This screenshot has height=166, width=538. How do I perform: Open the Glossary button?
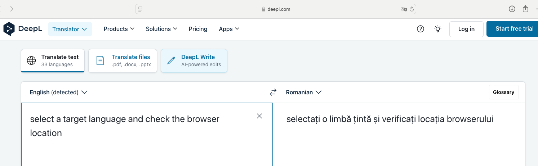pyautogui.click(x=503, y=92)
